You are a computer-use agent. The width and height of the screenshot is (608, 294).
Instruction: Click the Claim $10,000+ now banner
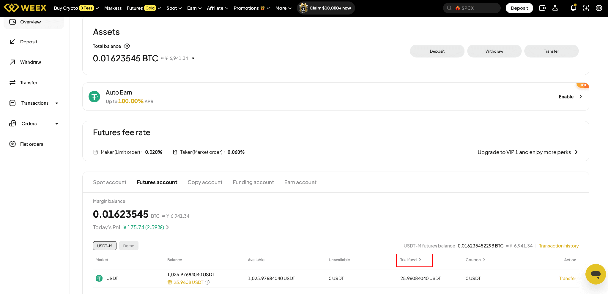click(326, 8)
